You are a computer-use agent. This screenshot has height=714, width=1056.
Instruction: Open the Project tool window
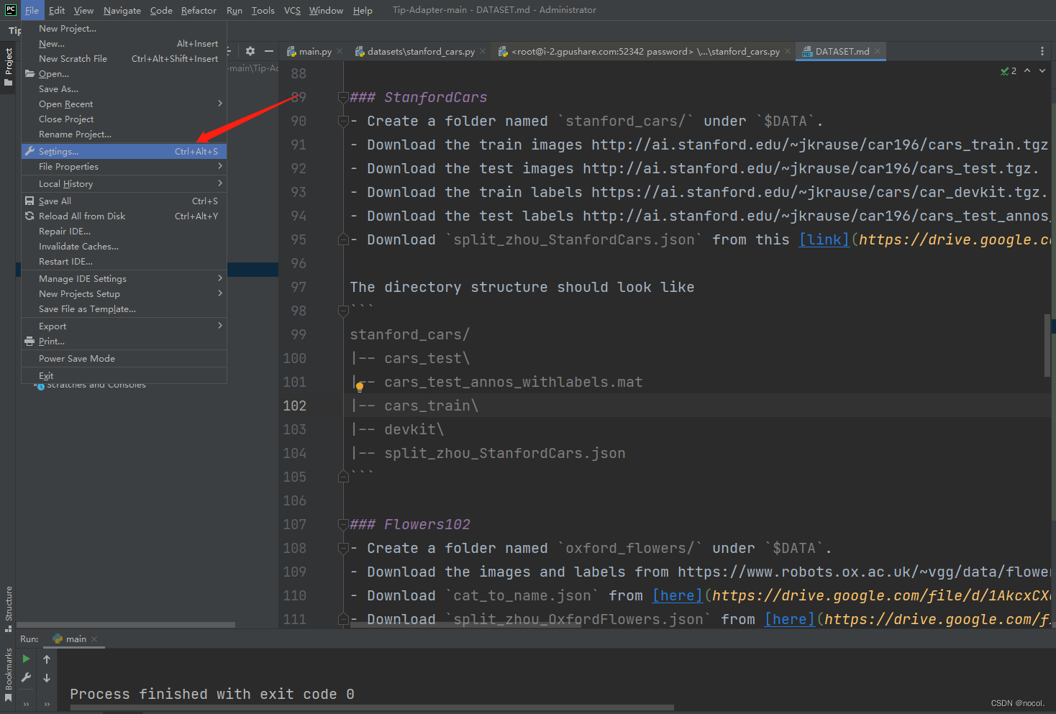click(9, 66)
